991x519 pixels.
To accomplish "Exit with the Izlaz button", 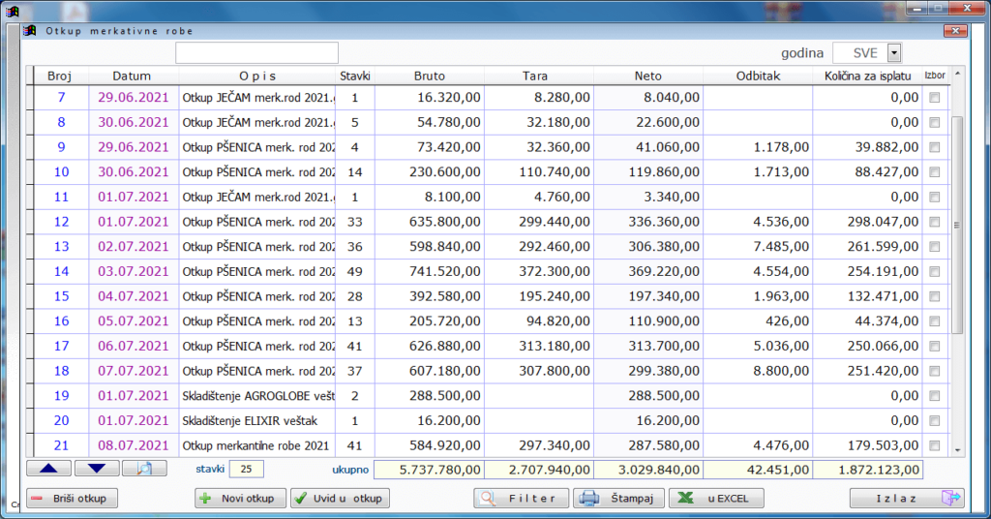I will pos(907,498).
